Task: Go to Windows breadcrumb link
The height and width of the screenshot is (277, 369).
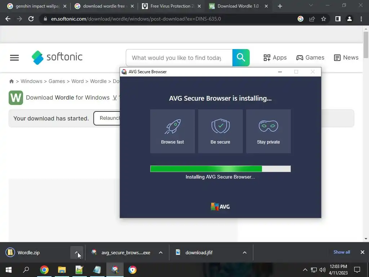Action: pyautogui.click(x=32, y=81)
